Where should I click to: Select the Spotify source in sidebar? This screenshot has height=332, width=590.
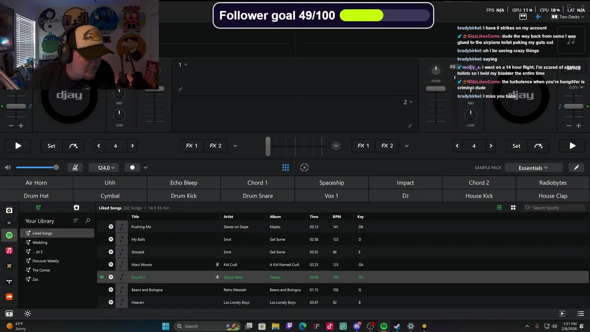pyautogui.click(x=9, y=235)
